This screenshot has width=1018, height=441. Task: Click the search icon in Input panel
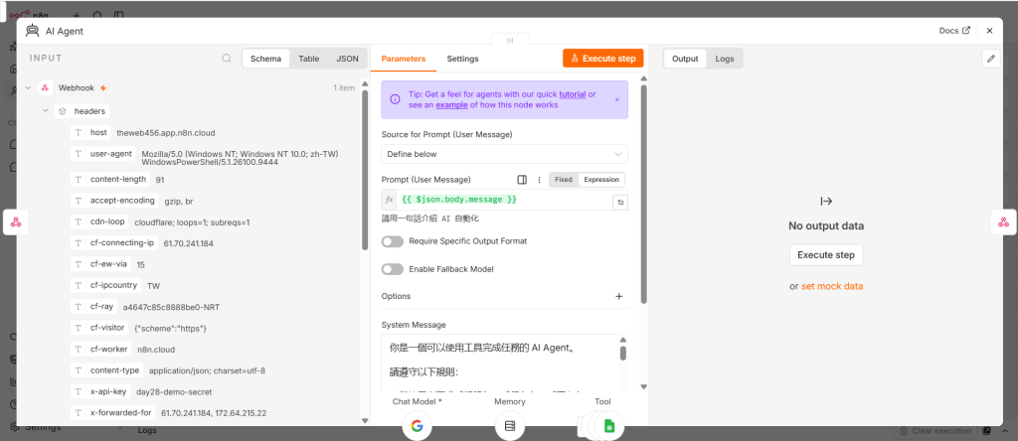tap(227, 59)
